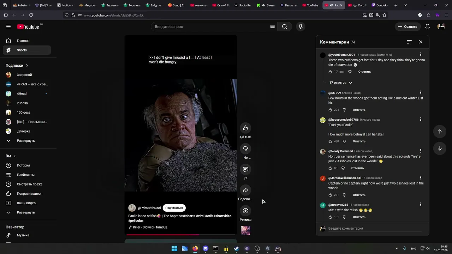
Task: Click the search magnifier button
Action: [x=284, y=26]
